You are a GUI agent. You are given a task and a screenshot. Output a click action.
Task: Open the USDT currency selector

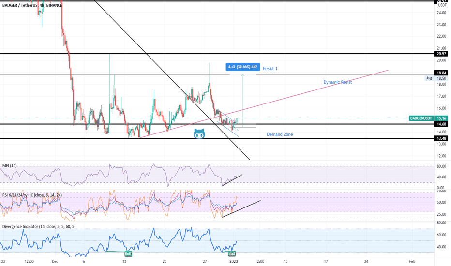pos(442,5)
